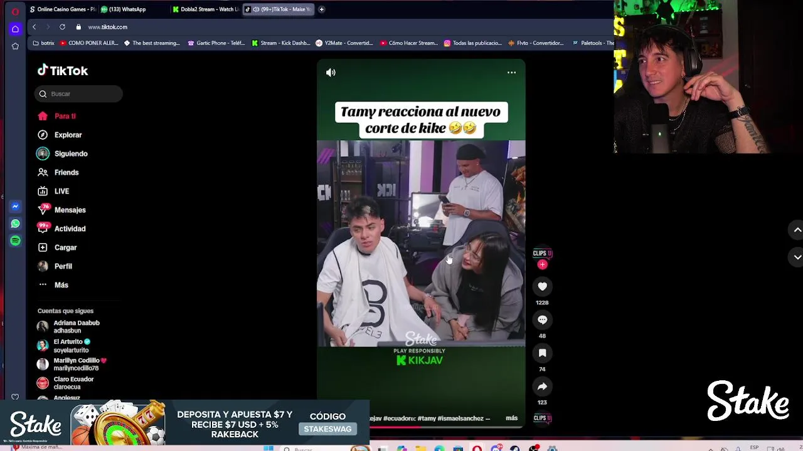This screenshot has height=451, width=803.
Task: Open Gartic Phone bookmark
Action: coord(216,43)
